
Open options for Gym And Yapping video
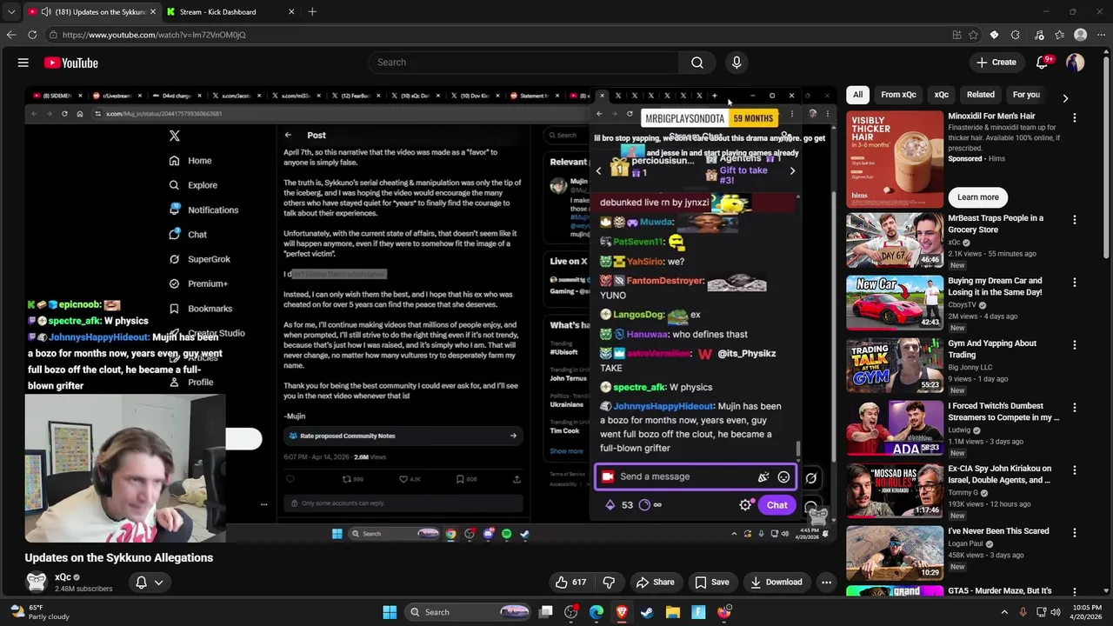[x=1075, y=345]
